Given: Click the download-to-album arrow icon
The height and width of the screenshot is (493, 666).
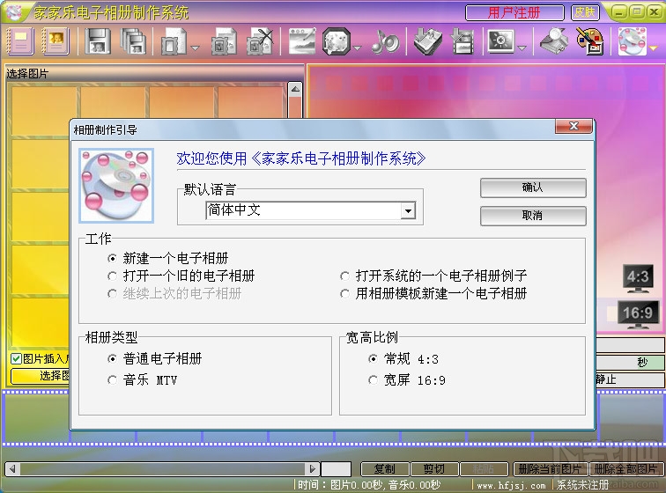Looking at the screenshot, I should [x=428, y=41].
